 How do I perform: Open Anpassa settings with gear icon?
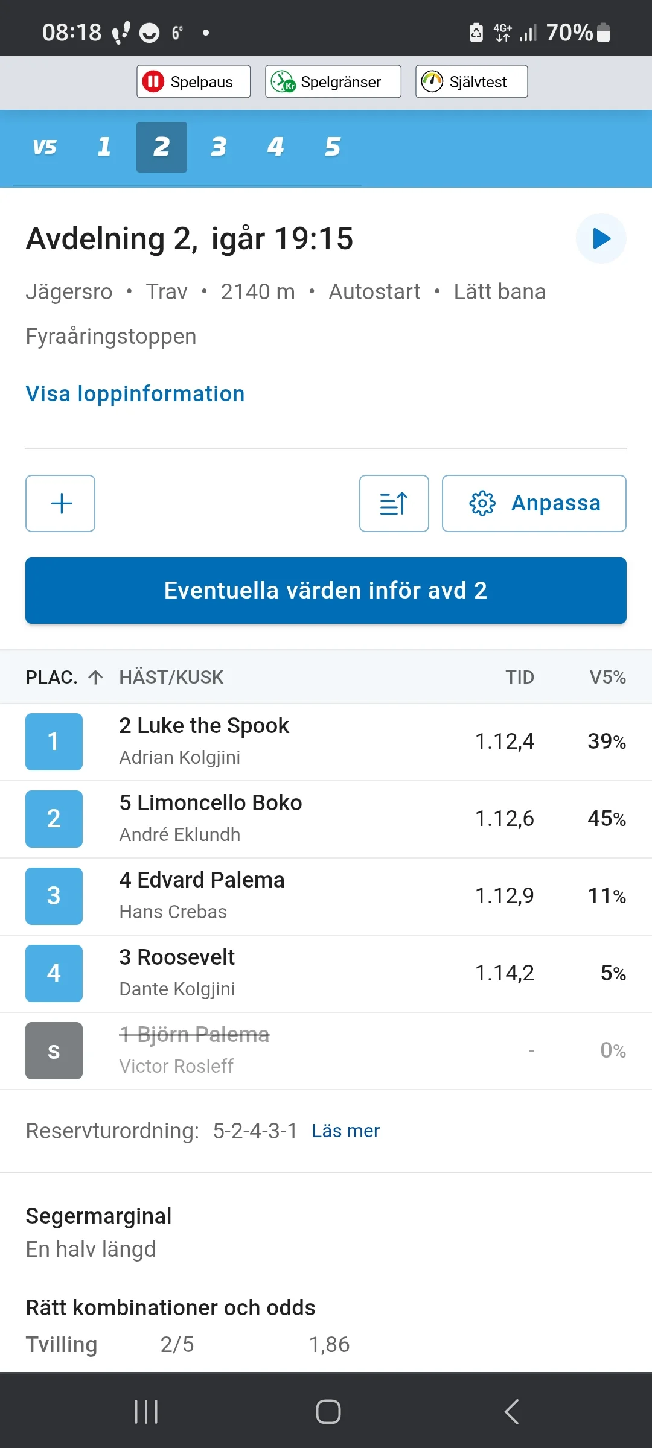pos(534,503)
